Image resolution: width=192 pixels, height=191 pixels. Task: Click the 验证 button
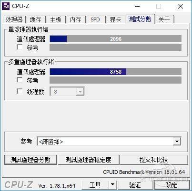[x=135, y=185]
